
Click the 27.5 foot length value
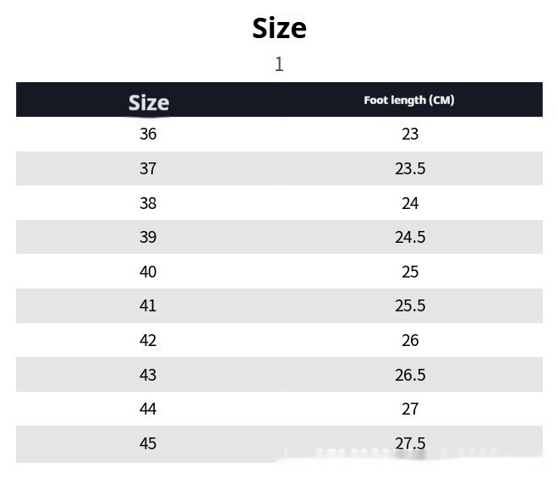410,443
